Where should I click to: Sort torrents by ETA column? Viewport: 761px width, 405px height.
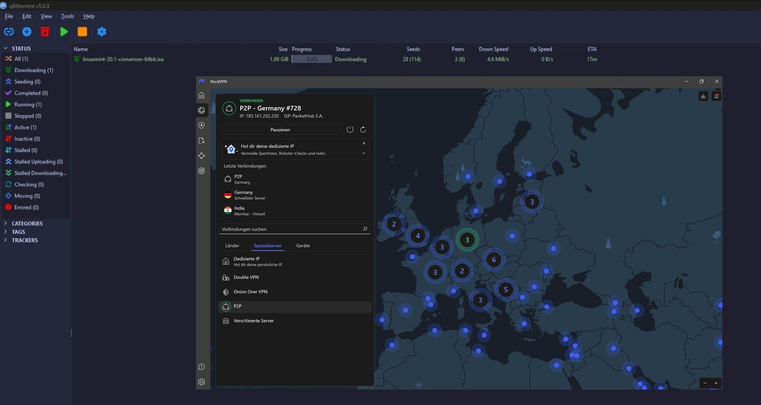[x=592, y=49]
